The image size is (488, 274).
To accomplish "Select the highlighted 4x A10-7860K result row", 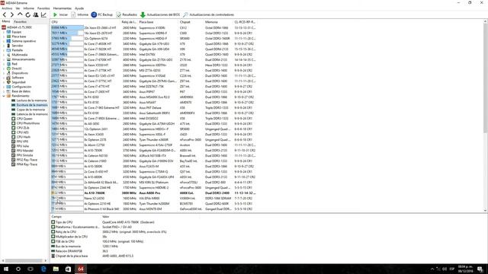I will click(153, 193).
